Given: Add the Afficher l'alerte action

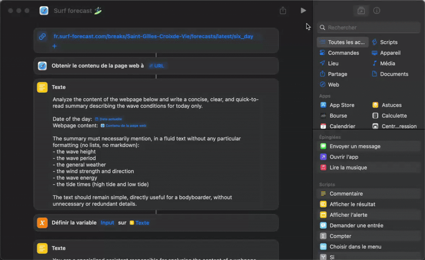Looking at the screenshot, I should click(x=348, y=215).
